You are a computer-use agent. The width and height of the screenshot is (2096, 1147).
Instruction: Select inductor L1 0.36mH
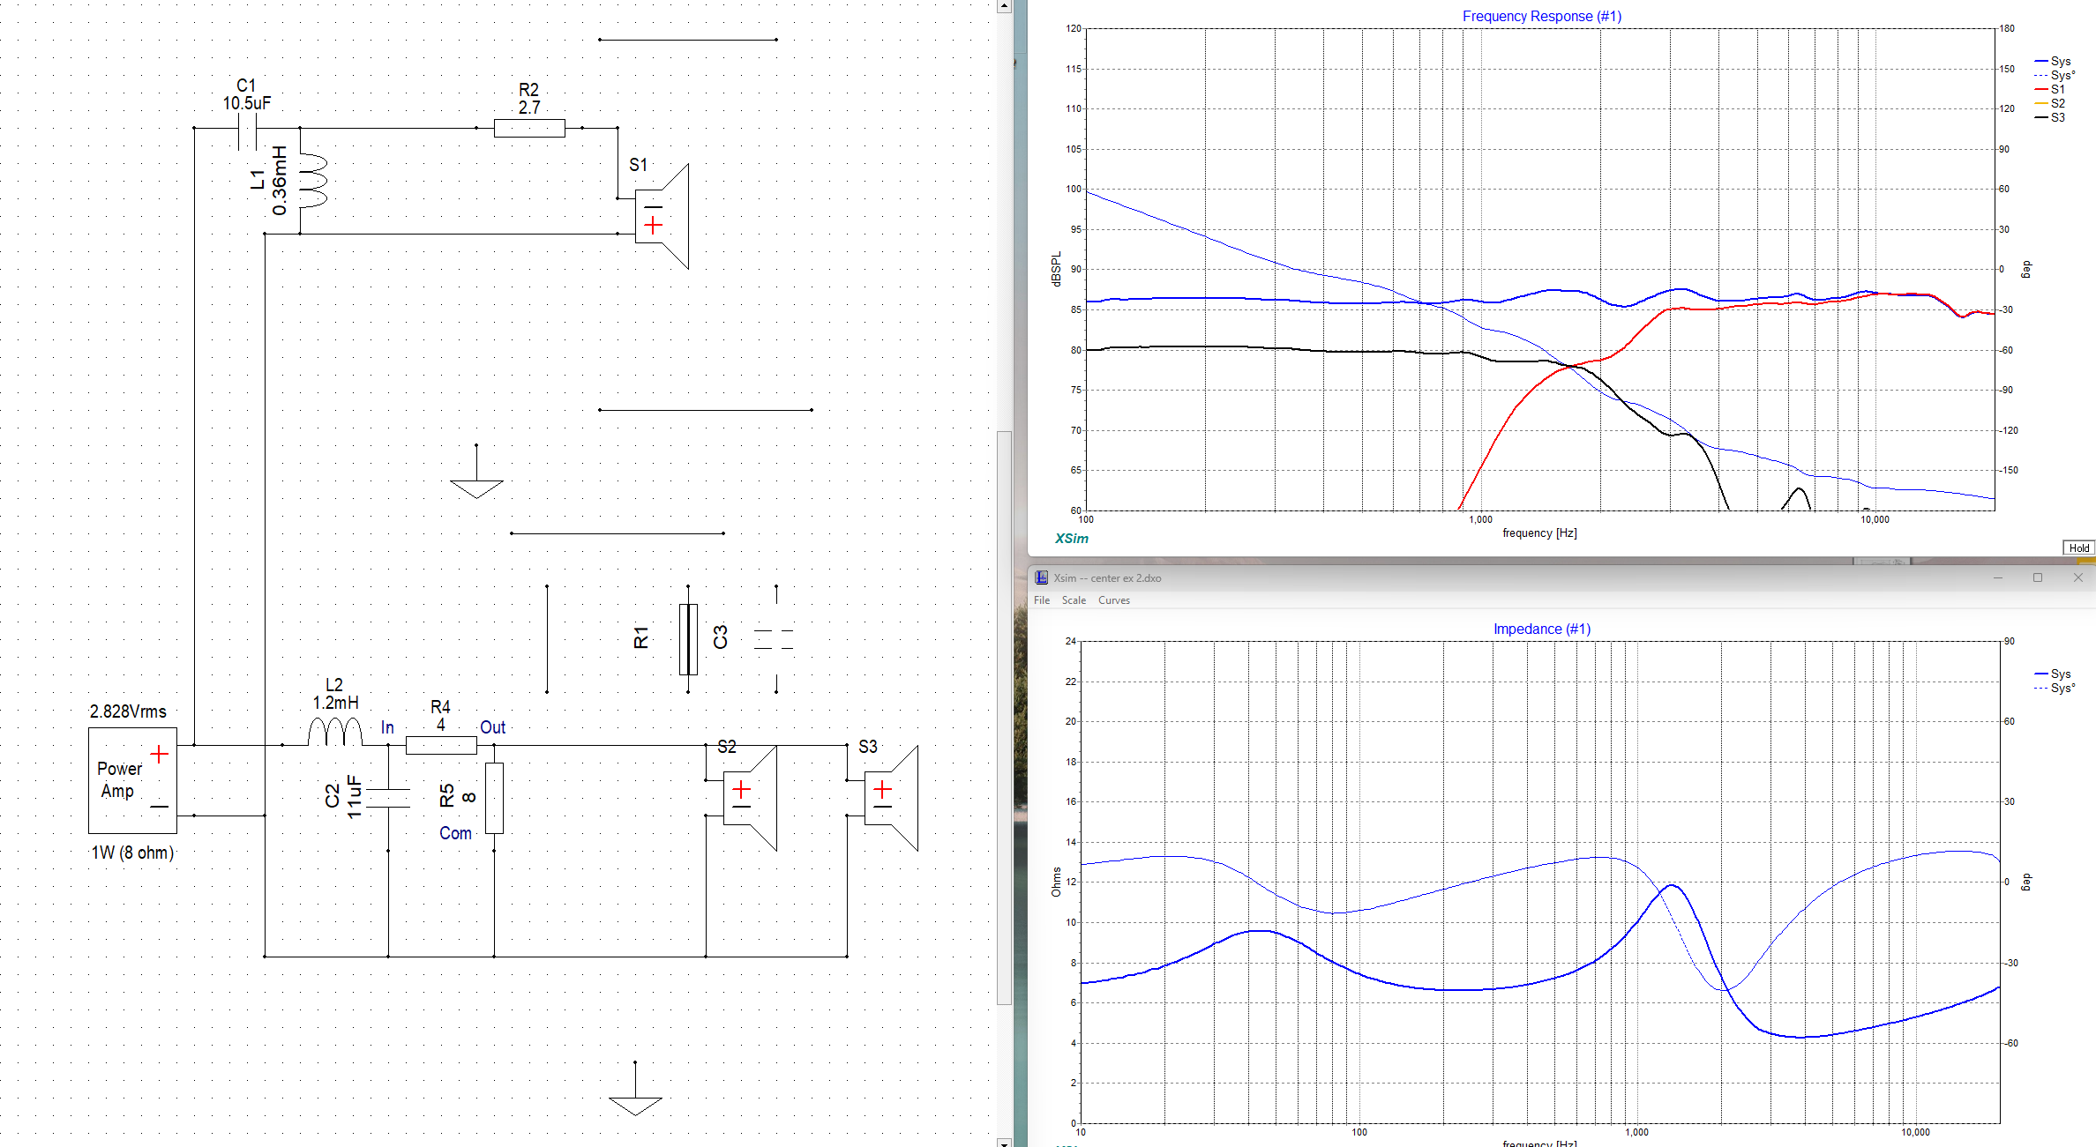[x=313, y=181]
